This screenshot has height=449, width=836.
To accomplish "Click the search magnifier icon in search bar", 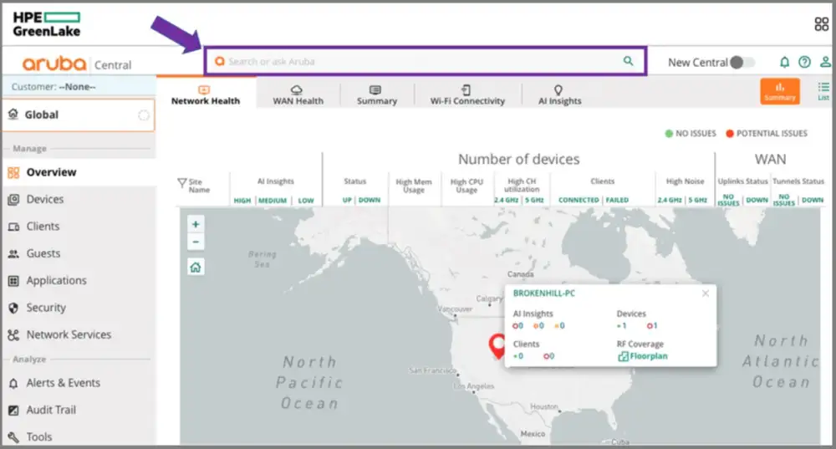I will (629, 61).
